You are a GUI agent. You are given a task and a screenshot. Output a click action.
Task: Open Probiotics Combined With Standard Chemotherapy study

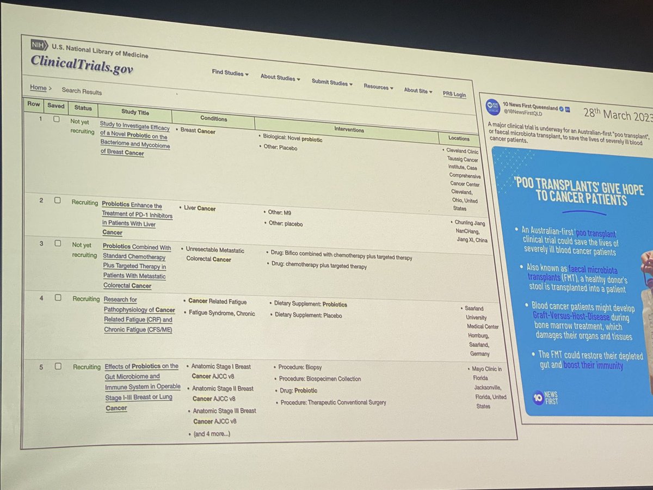137,266
